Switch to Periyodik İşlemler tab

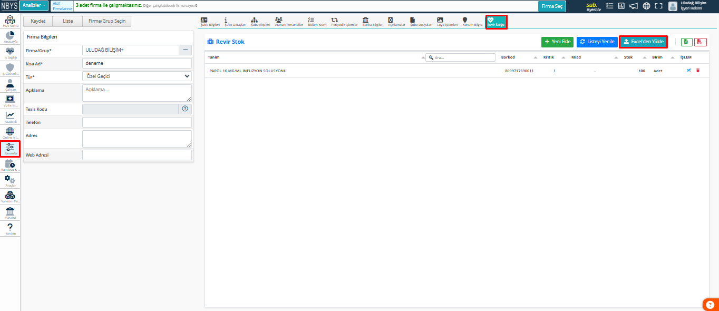point(344,22)
